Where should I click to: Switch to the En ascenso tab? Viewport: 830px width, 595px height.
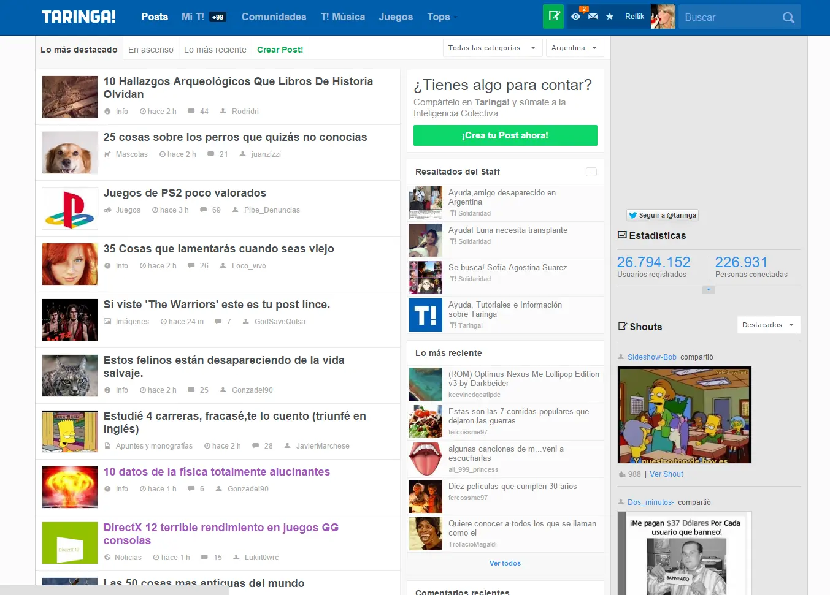[x=151, y=50]
